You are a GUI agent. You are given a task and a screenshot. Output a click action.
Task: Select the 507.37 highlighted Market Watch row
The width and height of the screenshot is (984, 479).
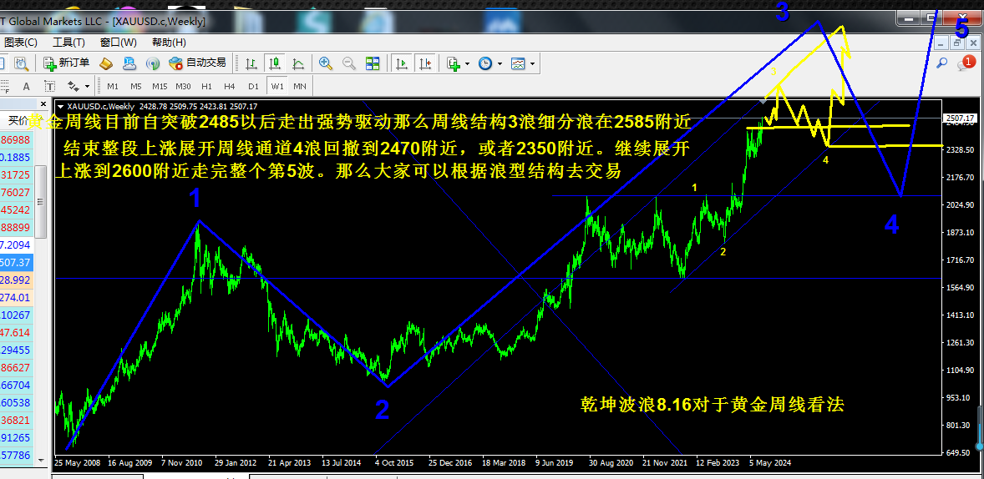click(17, 262)
